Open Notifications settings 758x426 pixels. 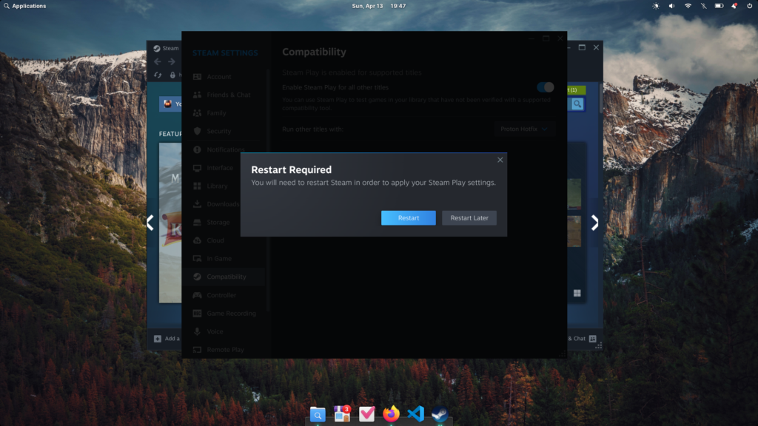coord(225,149)
